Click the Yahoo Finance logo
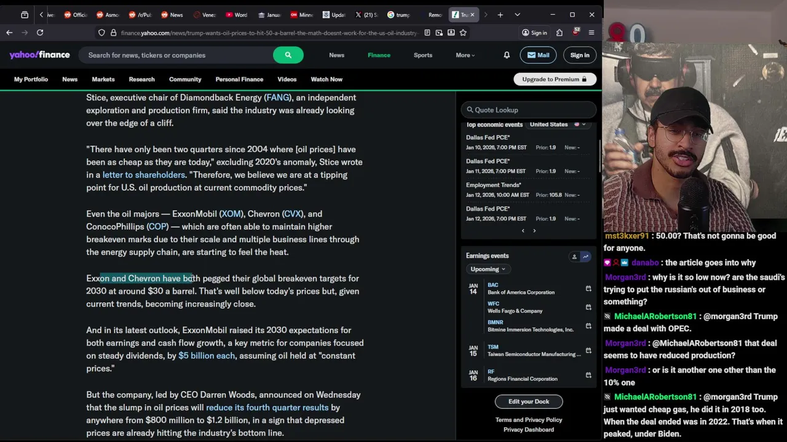This screenshot has height=442, width=787. tap(39, 55)
